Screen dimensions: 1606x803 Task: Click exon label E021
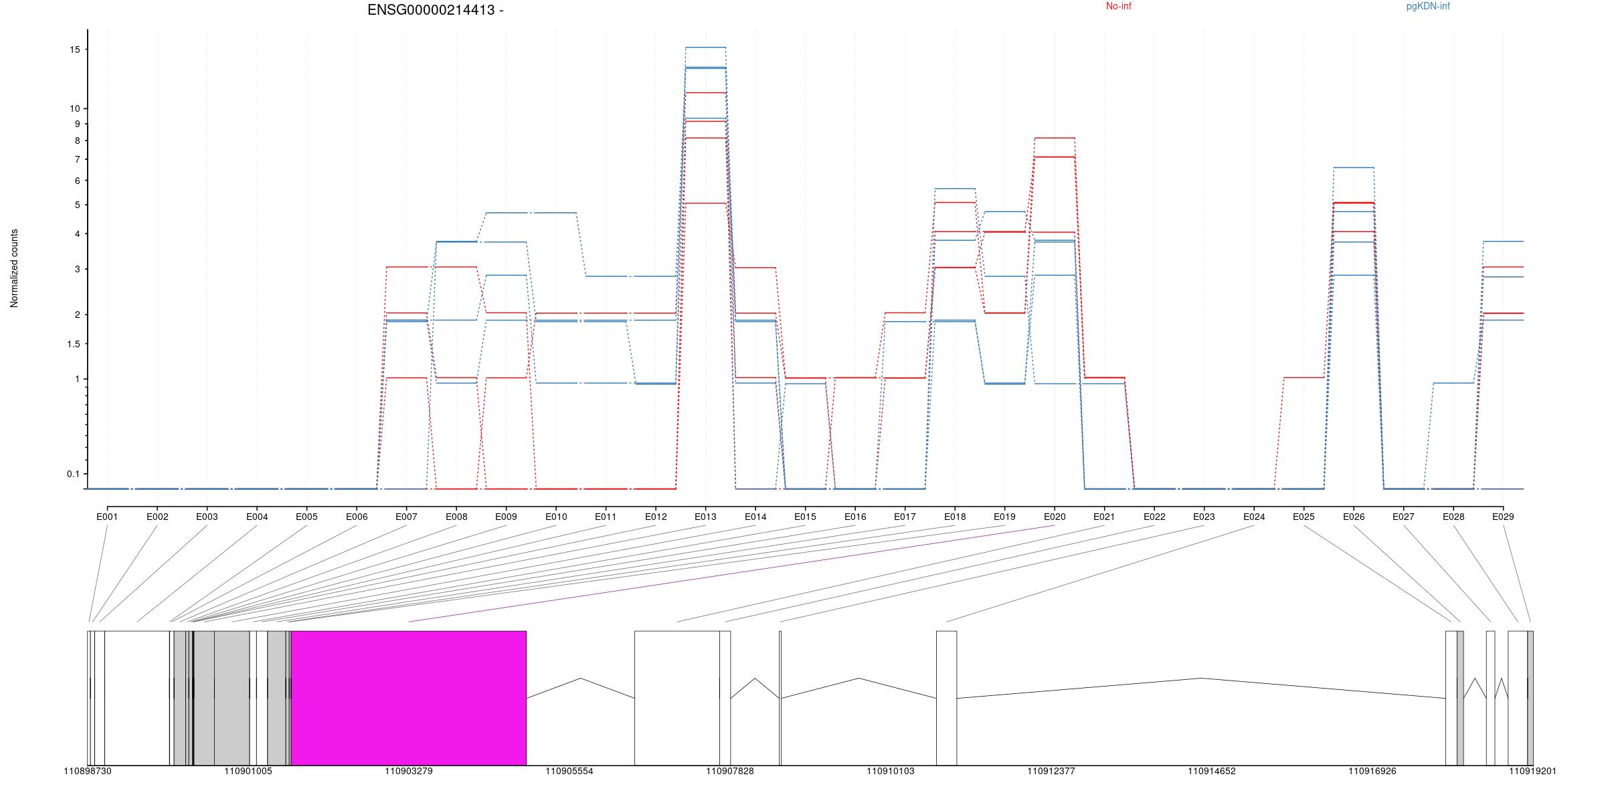[x=1104, y=517]
